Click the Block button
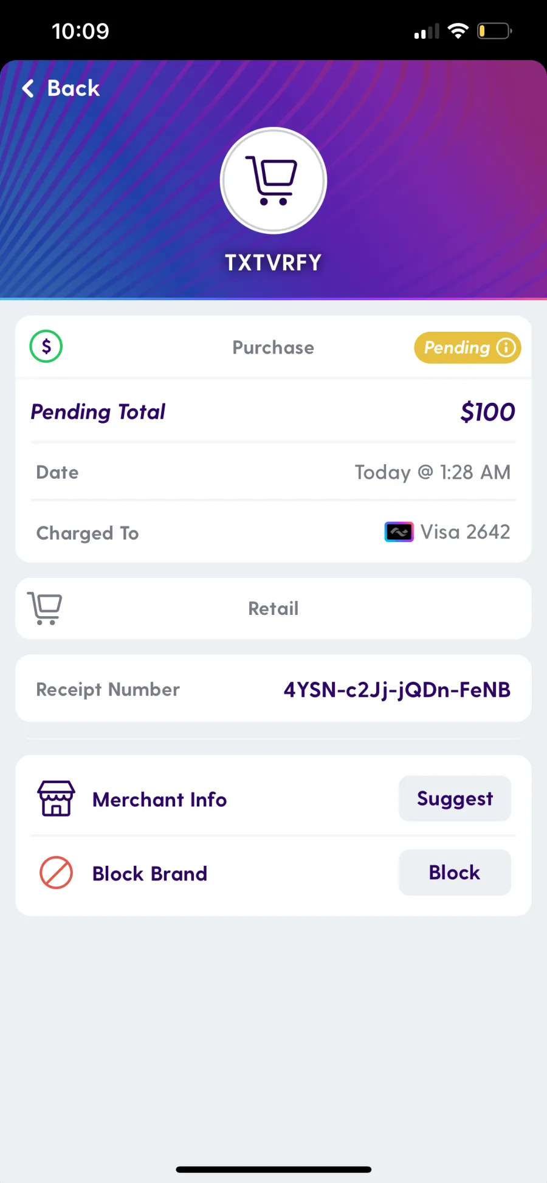 (x=455, y=873)
